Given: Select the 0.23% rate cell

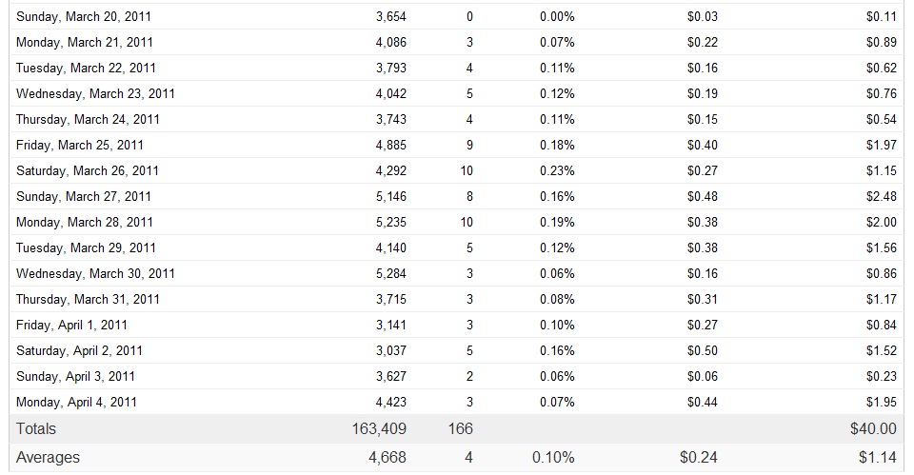Looking at the screenshot, I should pyautogui.click(x=557, y=171).
